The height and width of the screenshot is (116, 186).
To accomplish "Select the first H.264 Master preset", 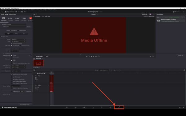I will tap(10, 19).
